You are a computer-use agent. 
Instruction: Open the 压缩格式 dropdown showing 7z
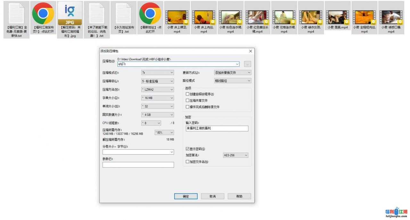[158, 73]
